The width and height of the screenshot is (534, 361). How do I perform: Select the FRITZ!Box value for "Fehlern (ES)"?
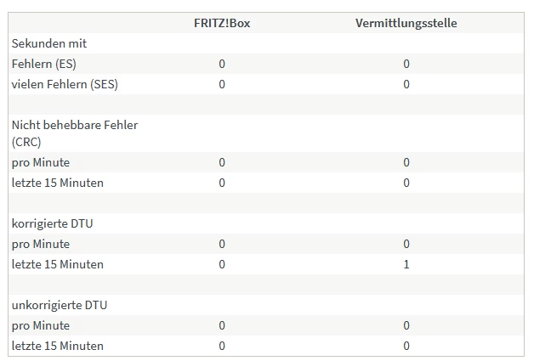[x=222, y=64]
